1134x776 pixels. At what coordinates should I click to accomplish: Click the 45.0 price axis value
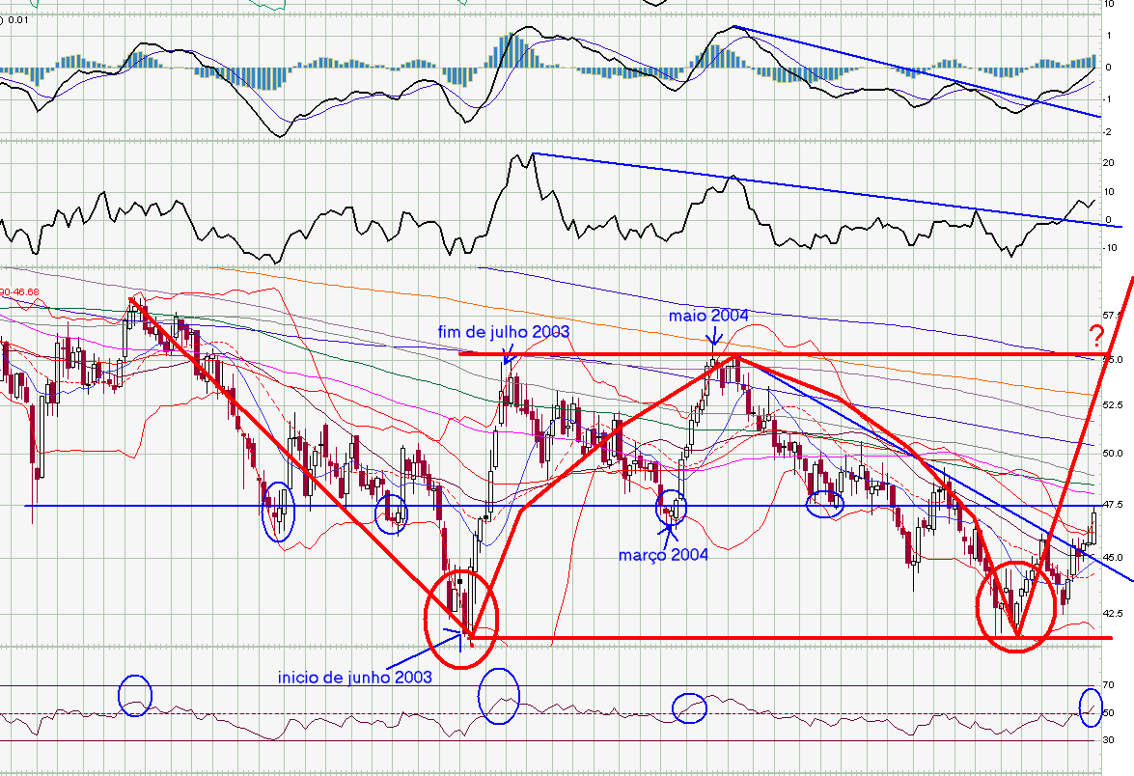tap(1114, 558)
